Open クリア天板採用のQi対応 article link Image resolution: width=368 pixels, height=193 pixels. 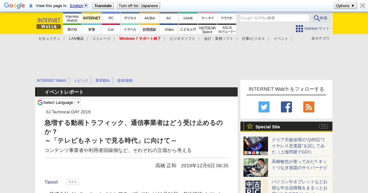click(x=298, y=146)
